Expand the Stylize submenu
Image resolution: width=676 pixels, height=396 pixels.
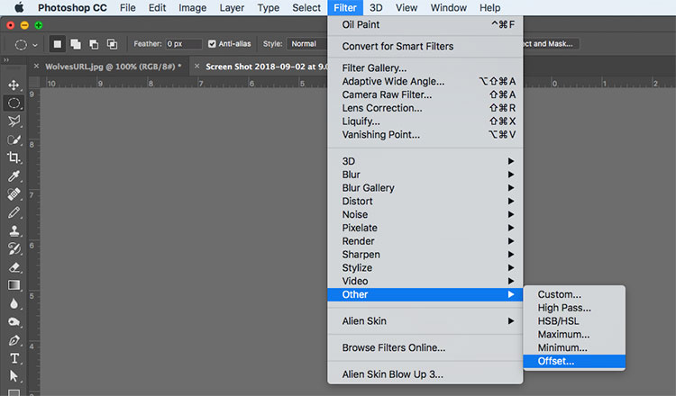(425, 267)
